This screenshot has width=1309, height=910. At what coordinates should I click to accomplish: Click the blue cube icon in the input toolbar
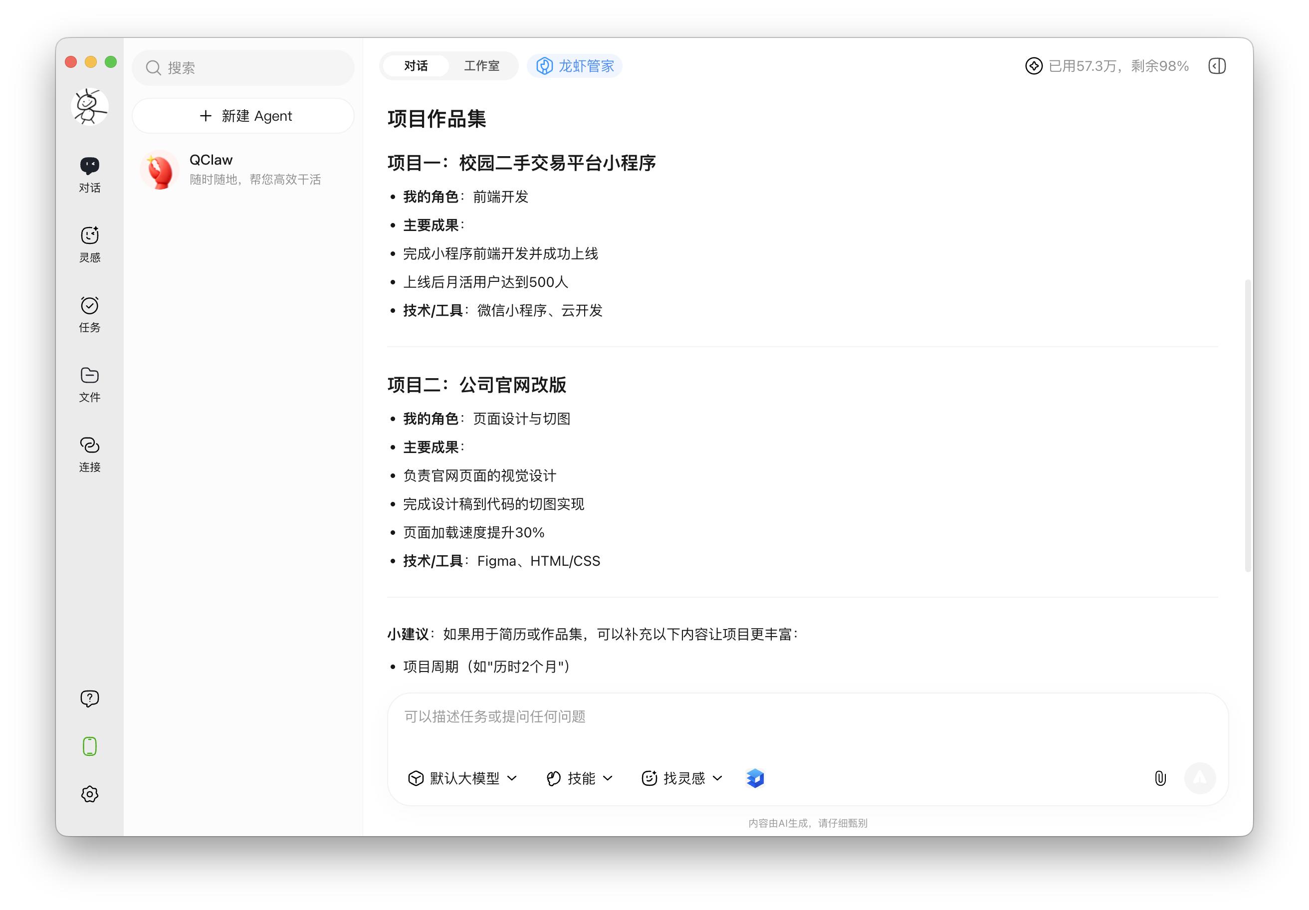point(755,778)
